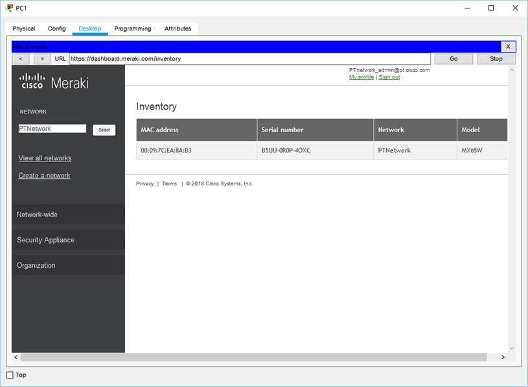Open Create a network link
This screenshot has width=528, height=387.
[x=44, y=176]
